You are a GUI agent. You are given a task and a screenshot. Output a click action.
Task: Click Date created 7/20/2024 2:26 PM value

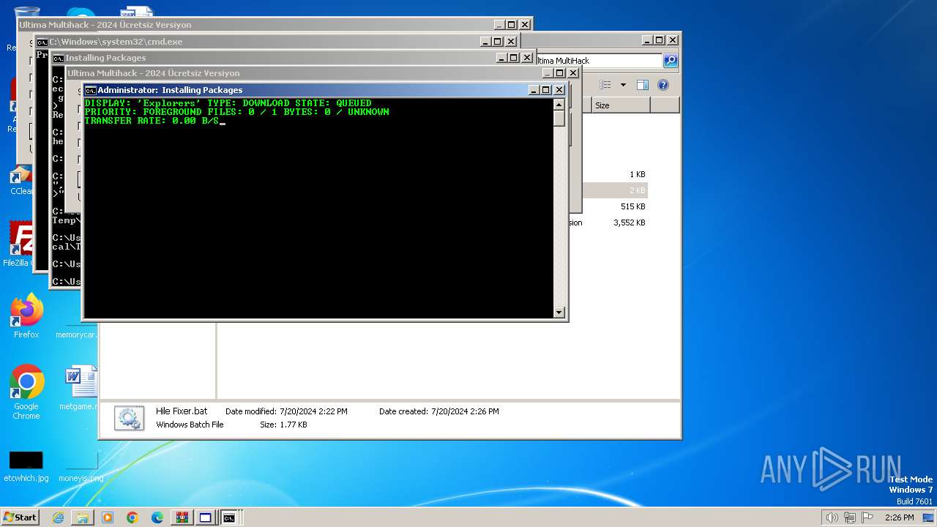pyautogui.click(x=465, y=412)
